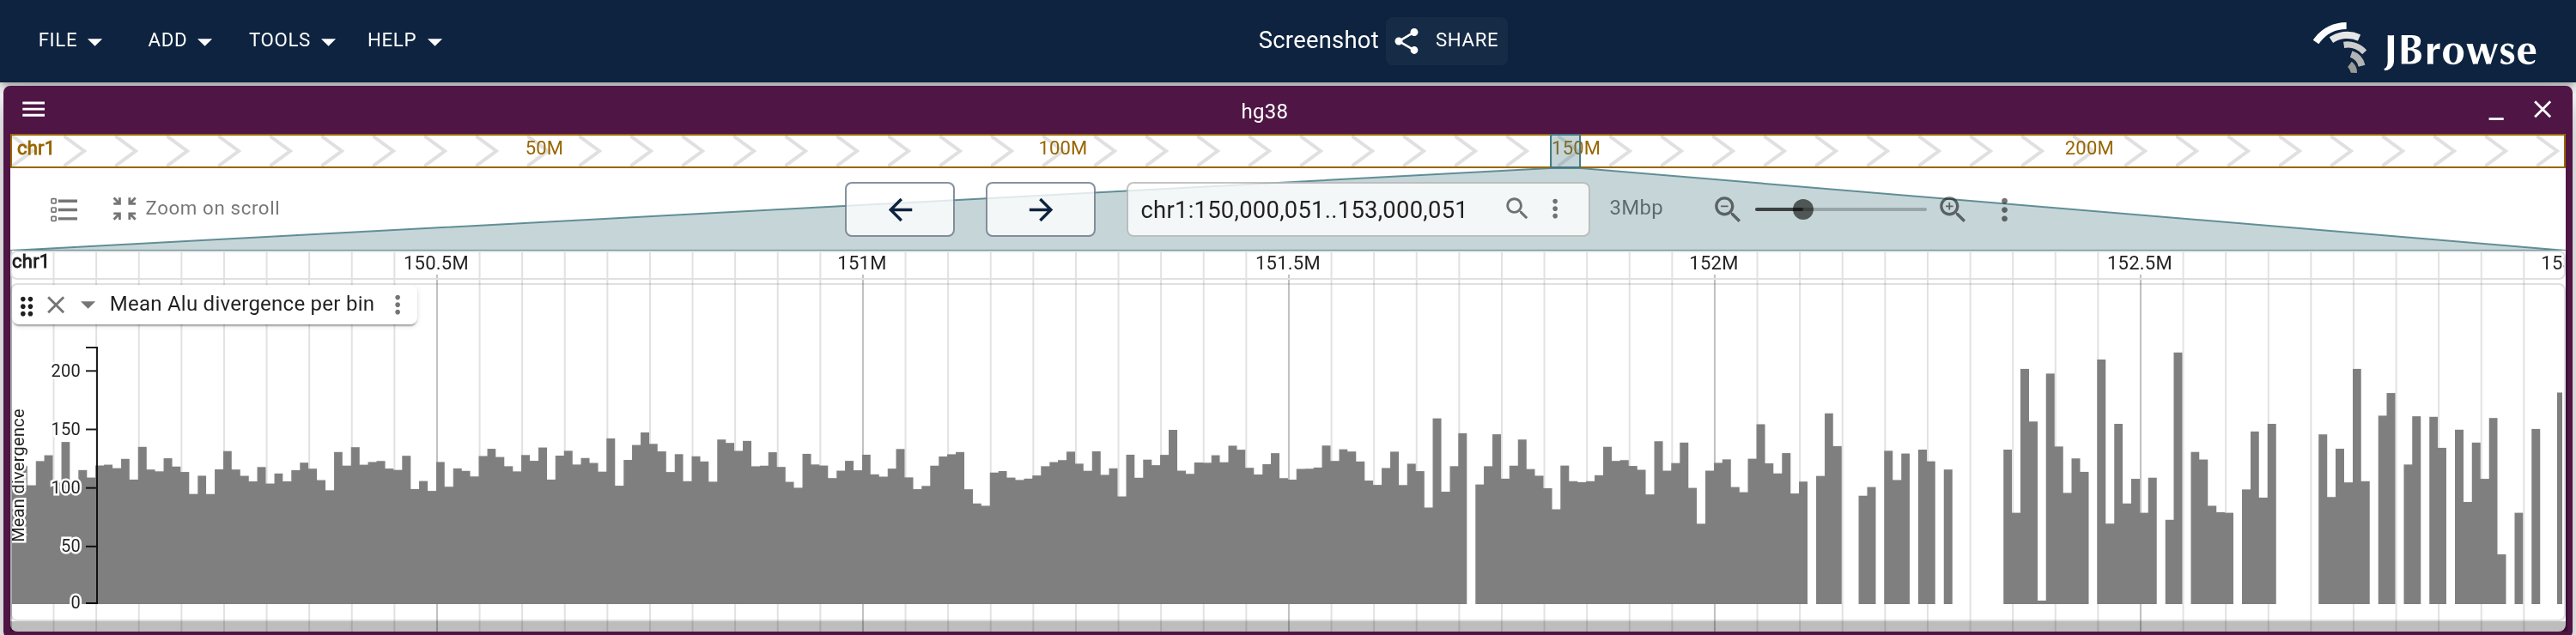This screenshot has width=2576, height=635.
Task: Click the Mean Alu divergence per bin label
Action: coord(242,304)
